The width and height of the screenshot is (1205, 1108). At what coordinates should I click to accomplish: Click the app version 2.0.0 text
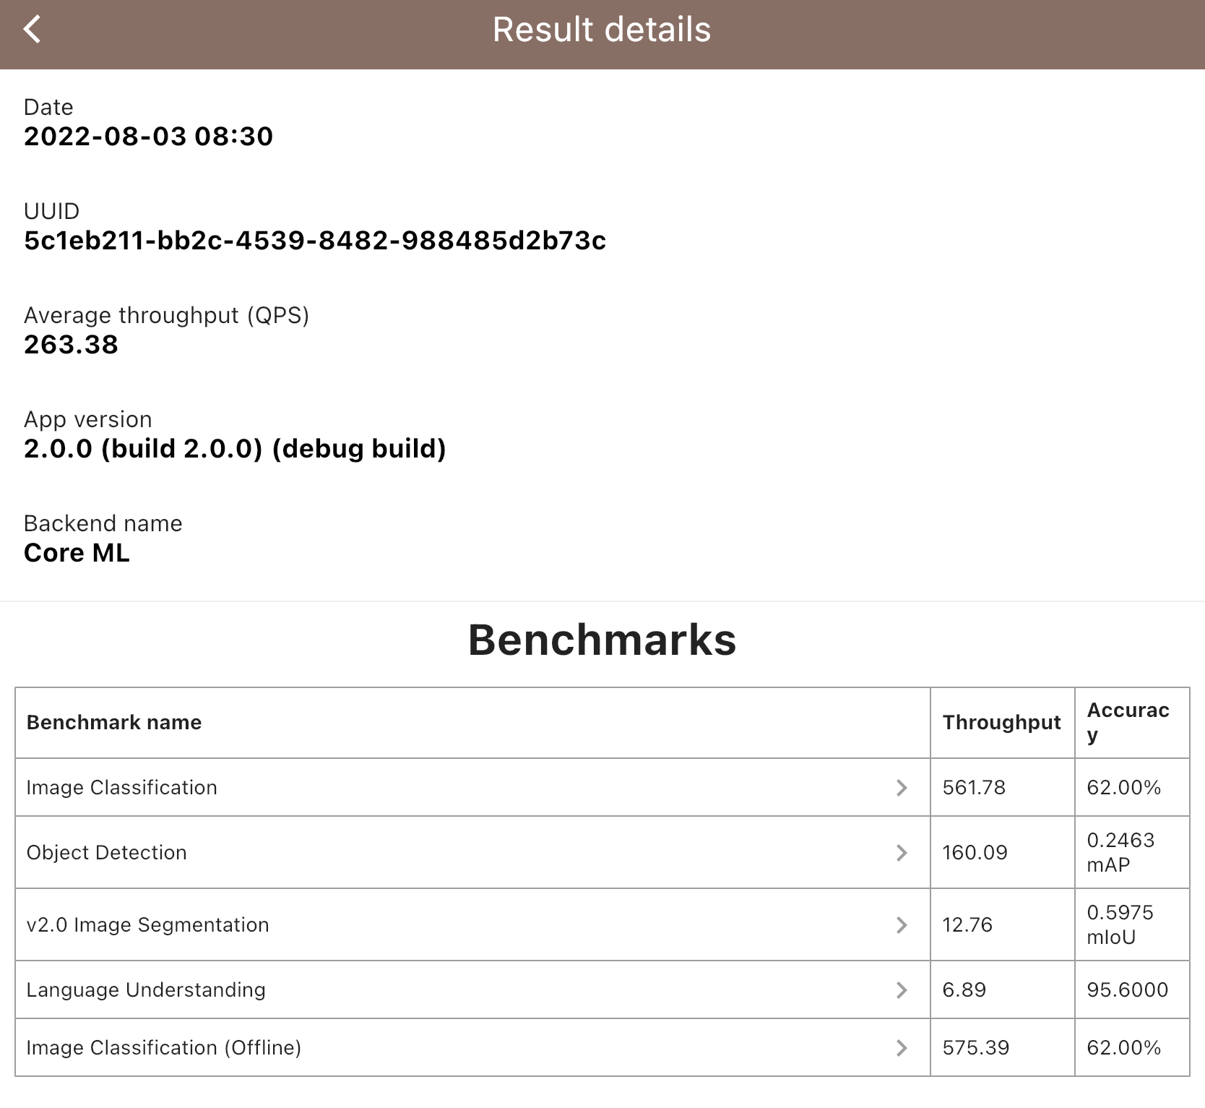(235, 449)
